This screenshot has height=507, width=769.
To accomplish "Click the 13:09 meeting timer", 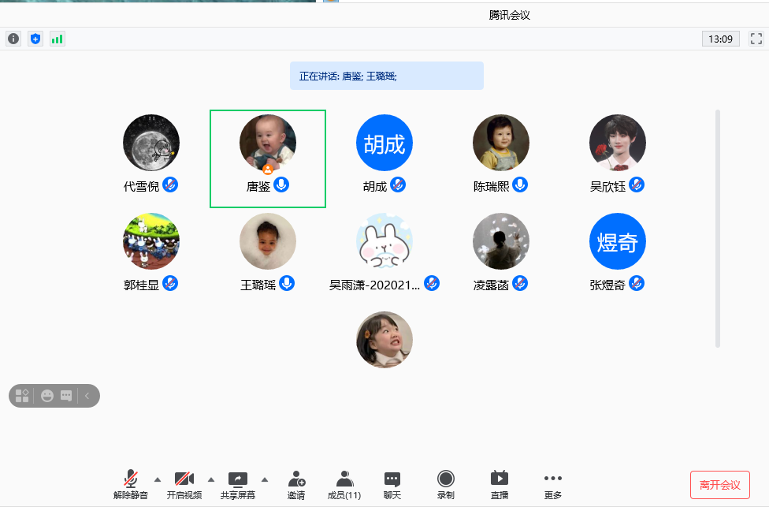I will coord(720,39).
